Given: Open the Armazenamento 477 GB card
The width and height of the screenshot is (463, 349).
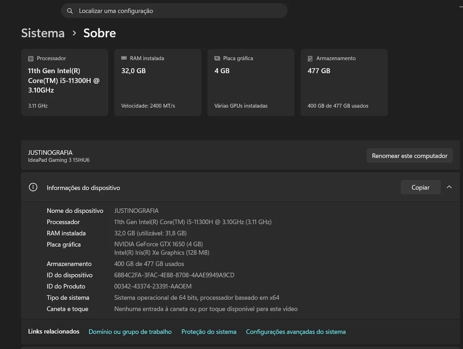Looking at the screenshot, I should (x=344, y=83).
